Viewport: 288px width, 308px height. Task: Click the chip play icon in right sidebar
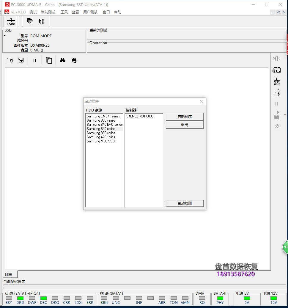[x=276, y=115]
